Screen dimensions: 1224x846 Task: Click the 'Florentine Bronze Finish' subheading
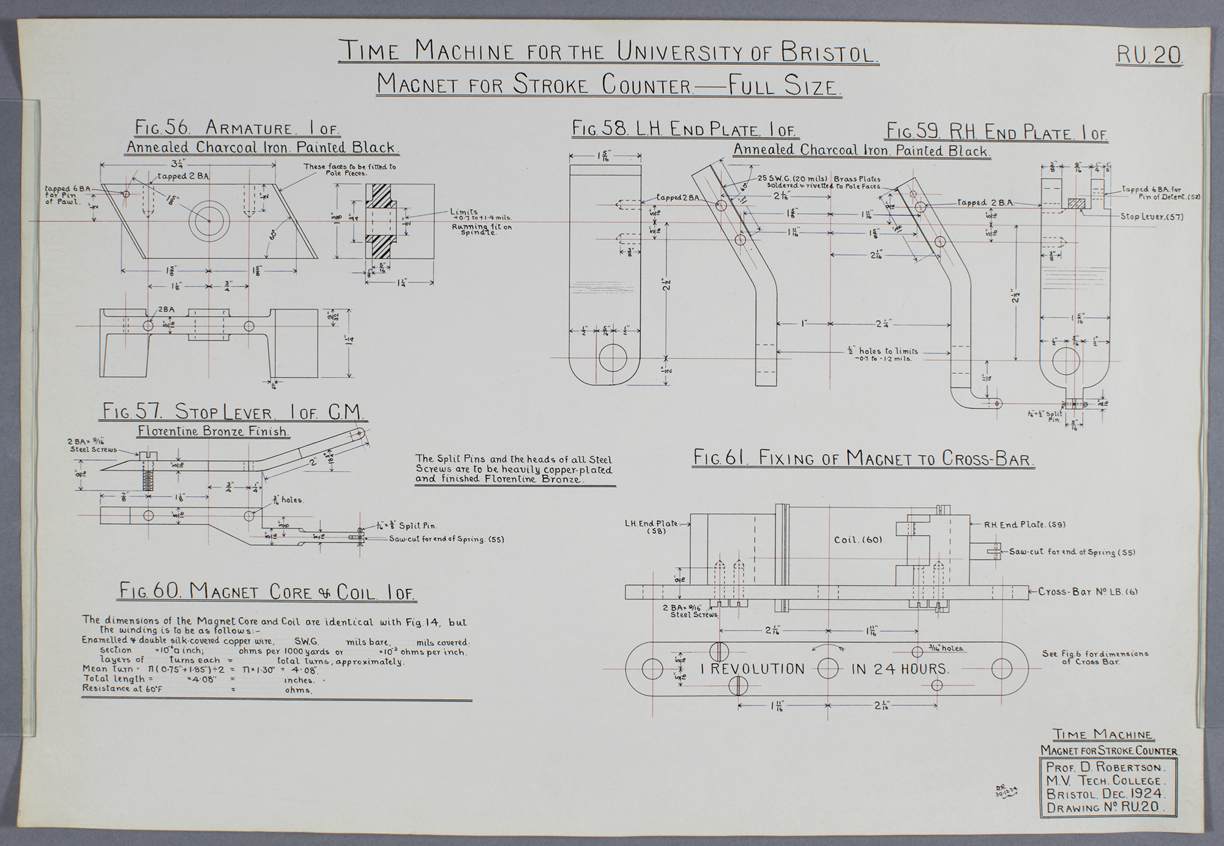tap(212, 431)
